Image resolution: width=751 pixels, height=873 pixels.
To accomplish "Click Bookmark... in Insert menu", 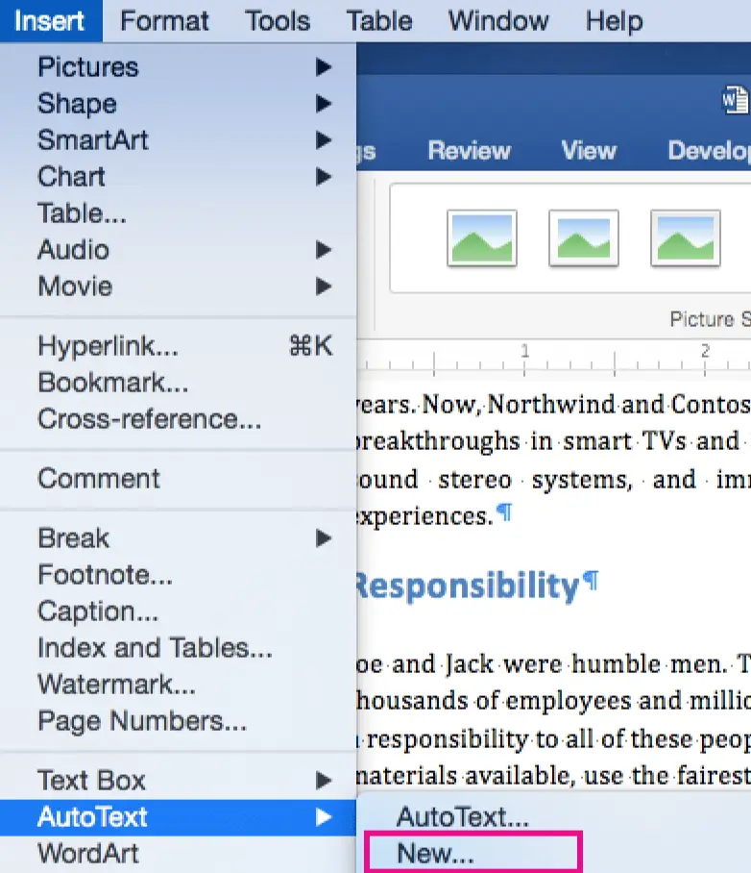I will pyautogui.click(x=112, y=383).
